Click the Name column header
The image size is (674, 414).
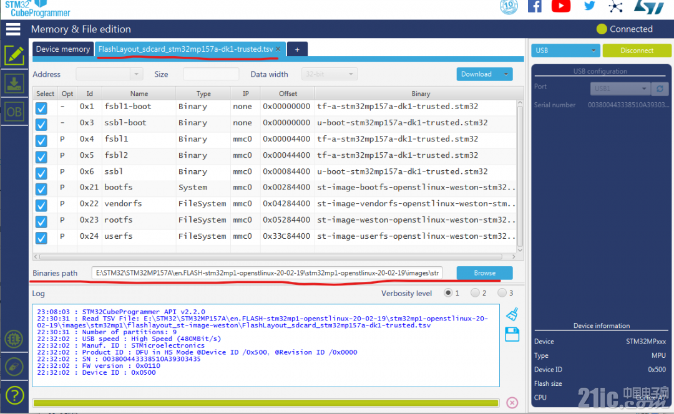tap(139, 94)
